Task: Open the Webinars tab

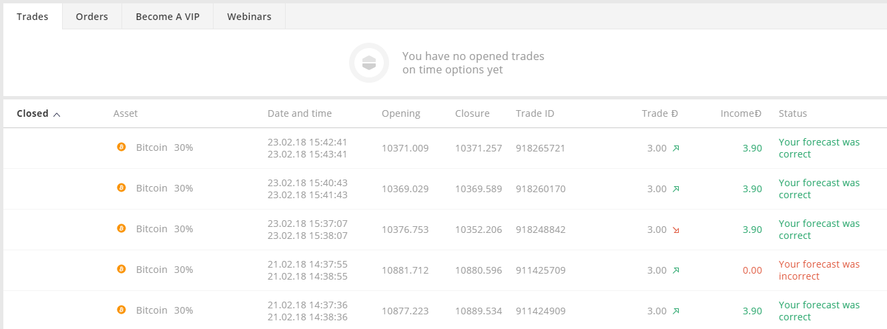Action: click(x=249, y=17)
